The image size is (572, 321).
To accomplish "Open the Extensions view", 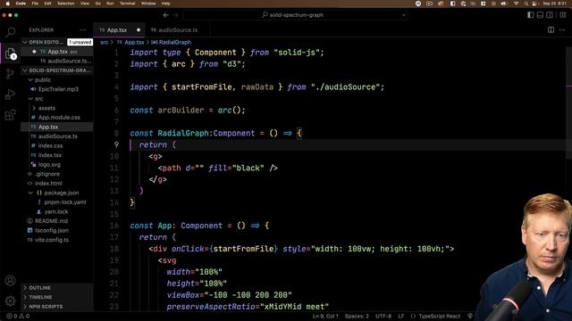I will [x=10, y=115].
